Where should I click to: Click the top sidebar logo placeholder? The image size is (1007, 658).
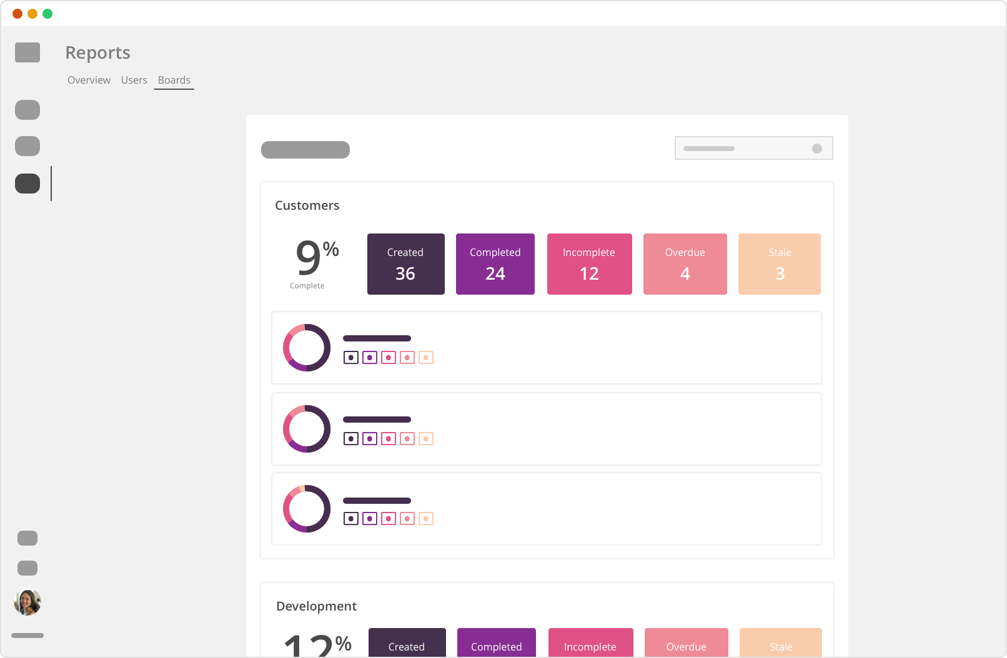(x=27, y=52)
